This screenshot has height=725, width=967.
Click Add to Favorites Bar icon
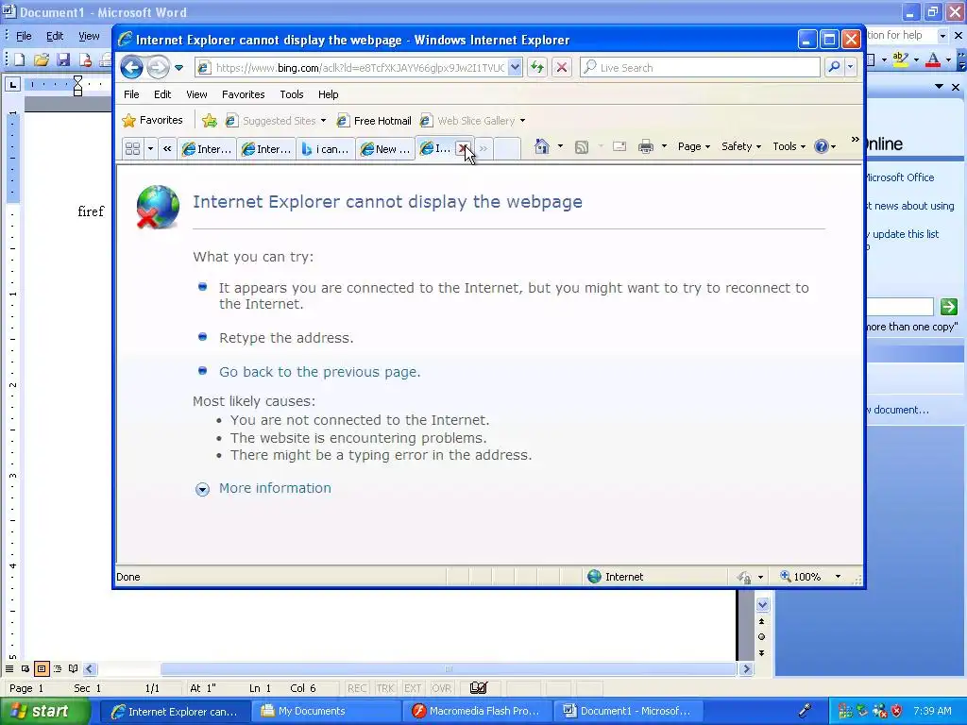click(210, 121)
